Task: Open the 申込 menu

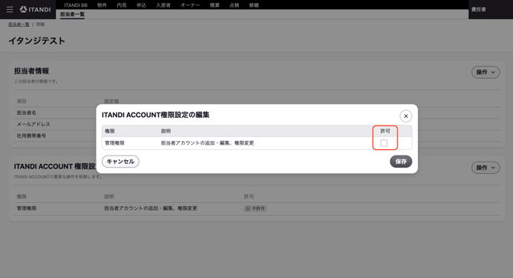Action: (x=142, y=5)
